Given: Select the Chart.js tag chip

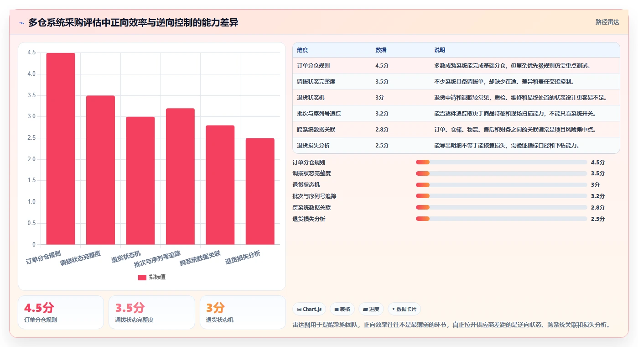Looking at the screenshot, I should point(310,309).
